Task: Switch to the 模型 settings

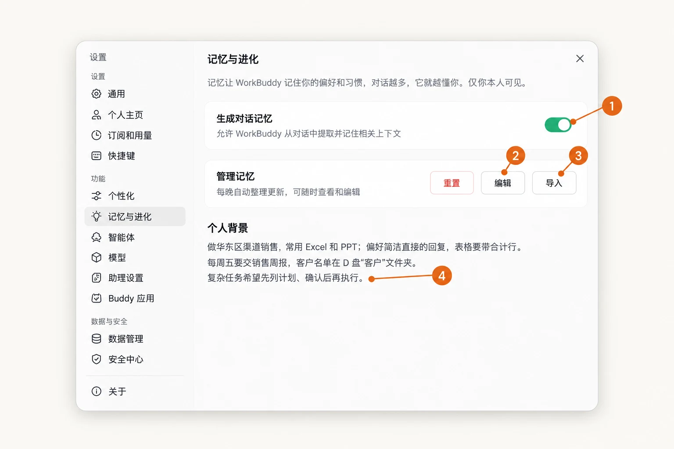Action: (x=135, y=257)
